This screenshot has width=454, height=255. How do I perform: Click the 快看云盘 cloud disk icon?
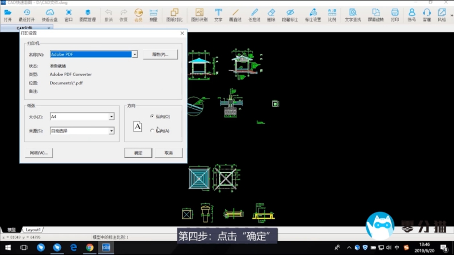pos(49,15)
